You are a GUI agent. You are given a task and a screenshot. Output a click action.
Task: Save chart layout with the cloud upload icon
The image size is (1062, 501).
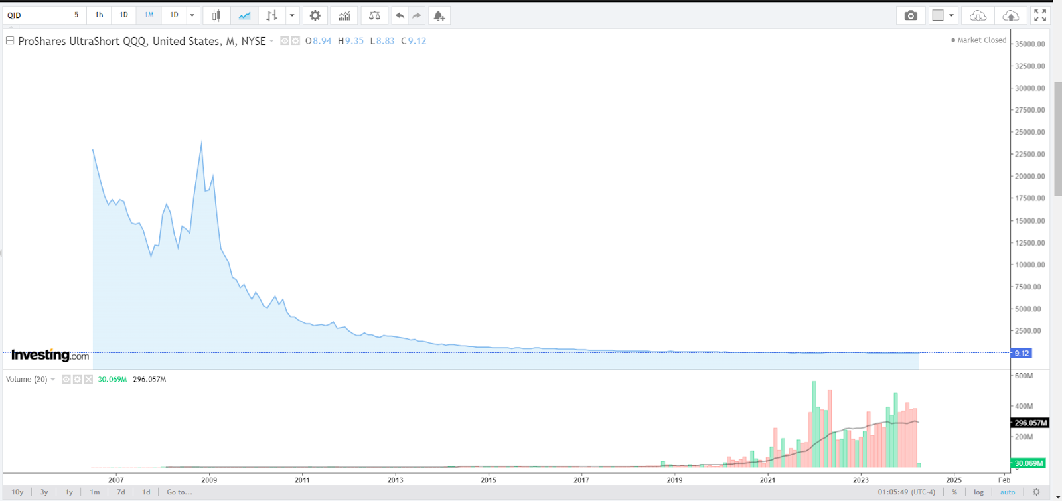[1010, 15]
